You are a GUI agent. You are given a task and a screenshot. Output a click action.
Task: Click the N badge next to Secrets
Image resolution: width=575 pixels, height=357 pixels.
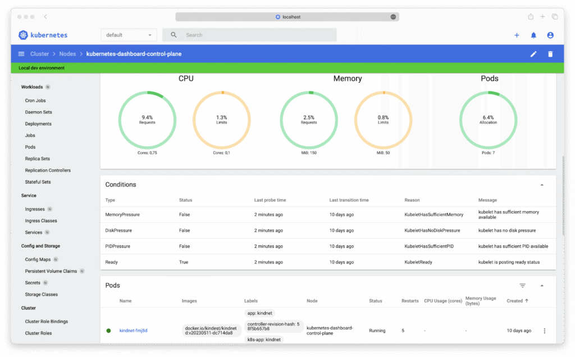[x=45, y=282]
